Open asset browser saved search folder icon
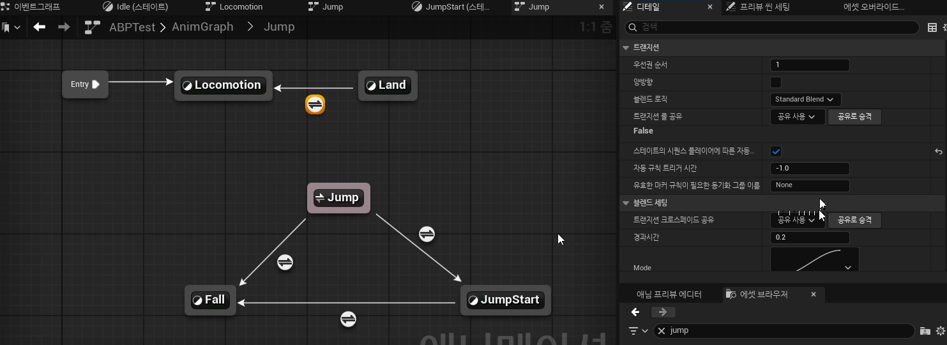947x345 pixels. point(925,331)
